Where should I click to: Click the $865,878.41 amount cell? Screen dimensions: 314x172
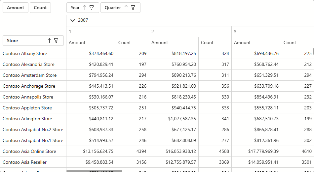256,129
